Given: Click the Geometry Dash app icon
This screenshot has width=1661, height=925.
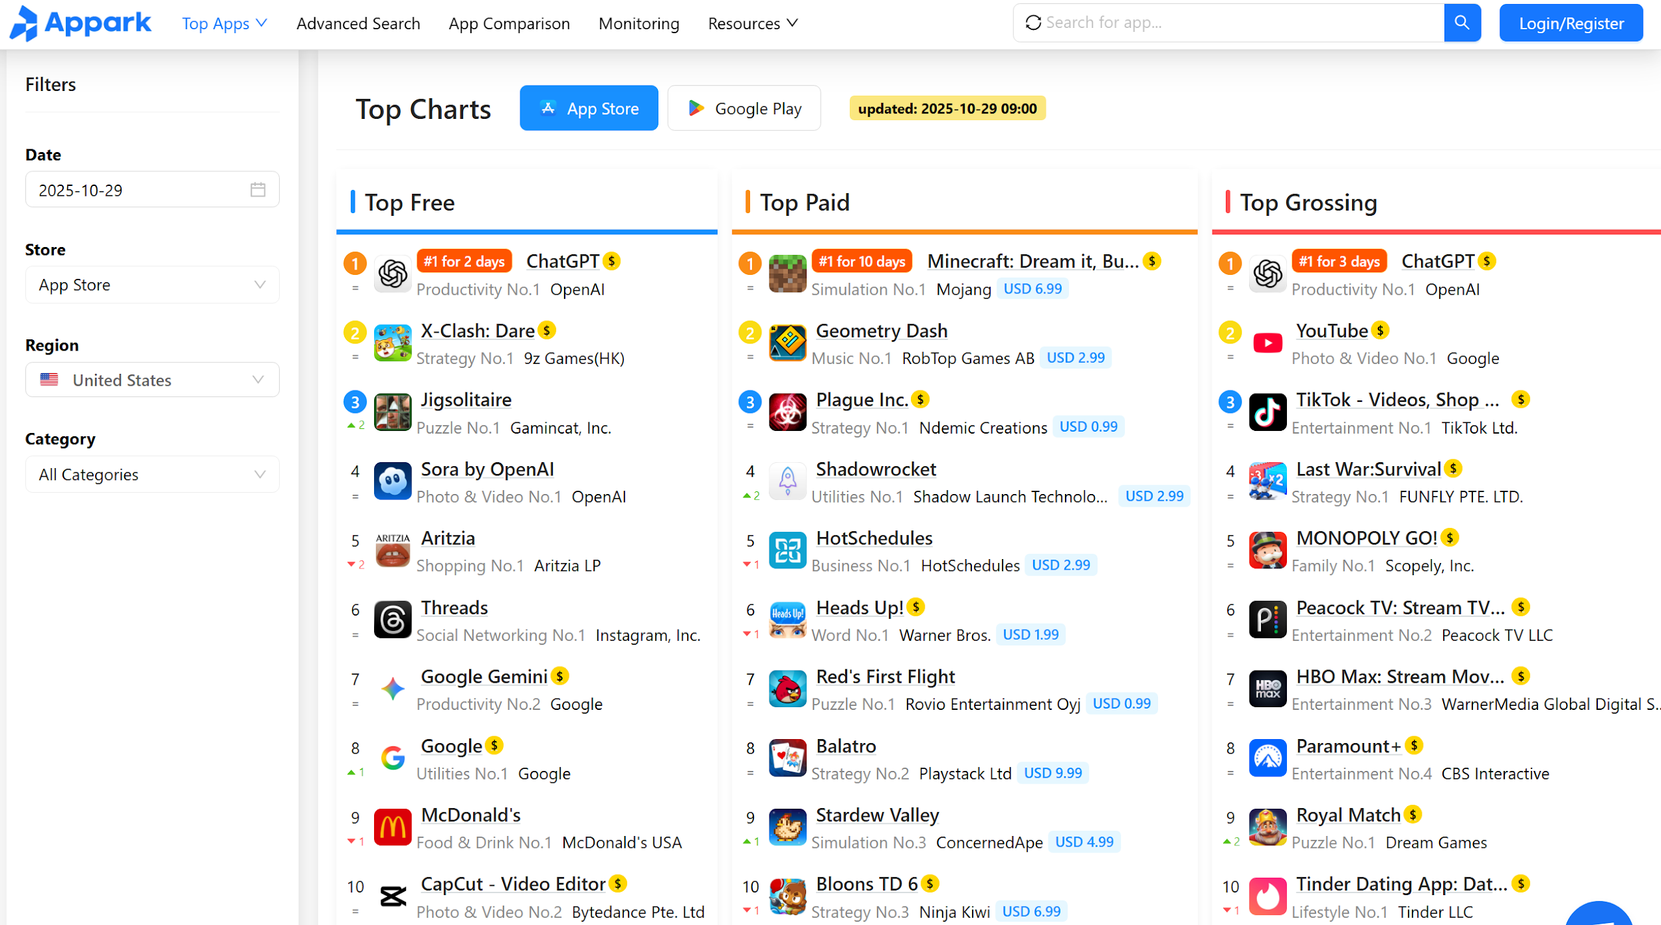Looking at the screenshot, I should point(787,343).
